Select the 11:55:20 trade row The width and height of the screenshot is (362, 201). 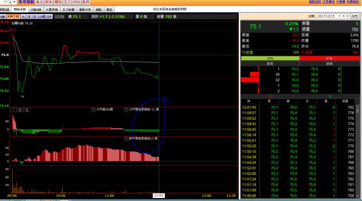point(298,146)
